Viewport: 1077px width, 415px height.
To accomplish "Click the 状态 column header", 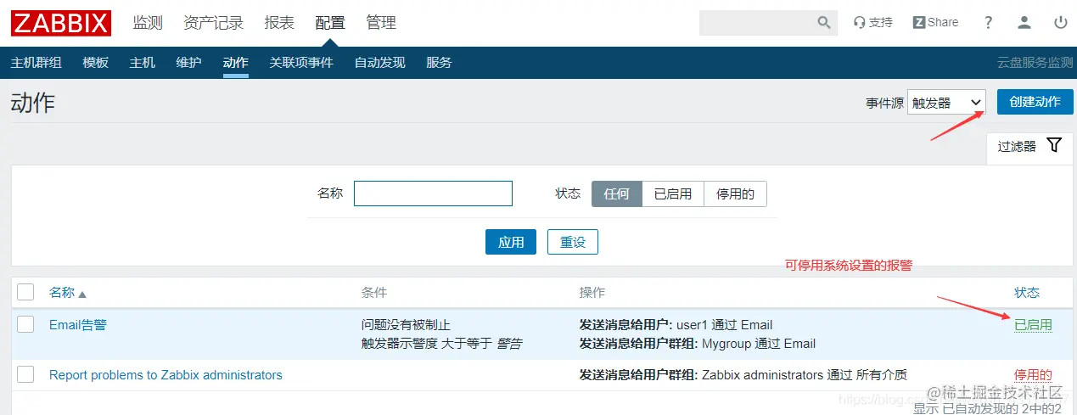I will [1027, 293].
